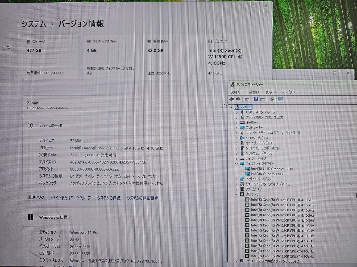Expand the キーボード device category
The image size is (357, 267).
(237, 123)
